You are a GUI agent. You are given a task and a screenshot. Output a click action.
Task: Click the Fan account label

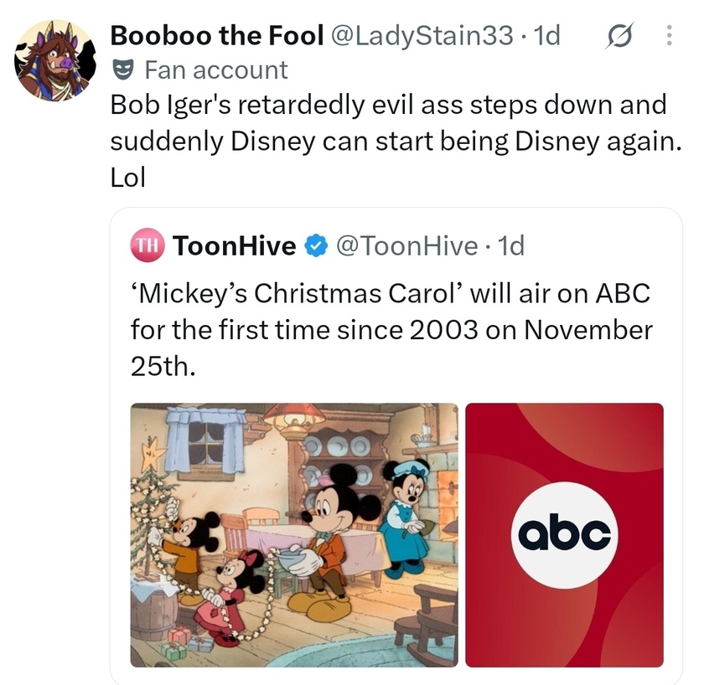click(x=216, y=70)
